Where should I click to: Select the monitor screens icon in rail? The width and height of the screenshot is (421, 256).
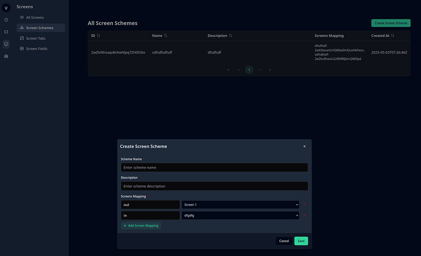tap(6, 44)
